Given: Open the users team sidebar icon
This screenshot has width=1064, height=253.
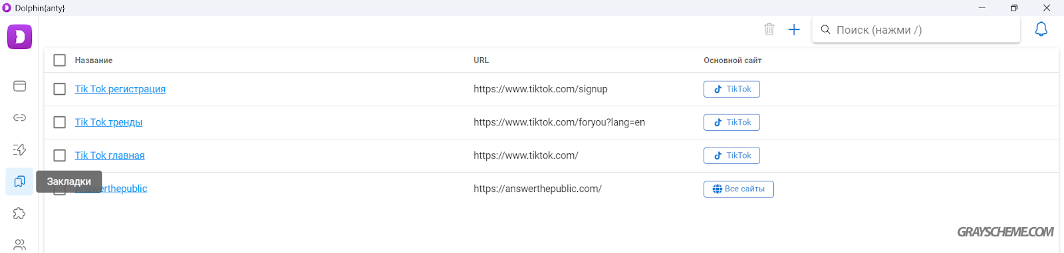Looking at the screenshot, I should pyautogui.click(x=20, y=244).
